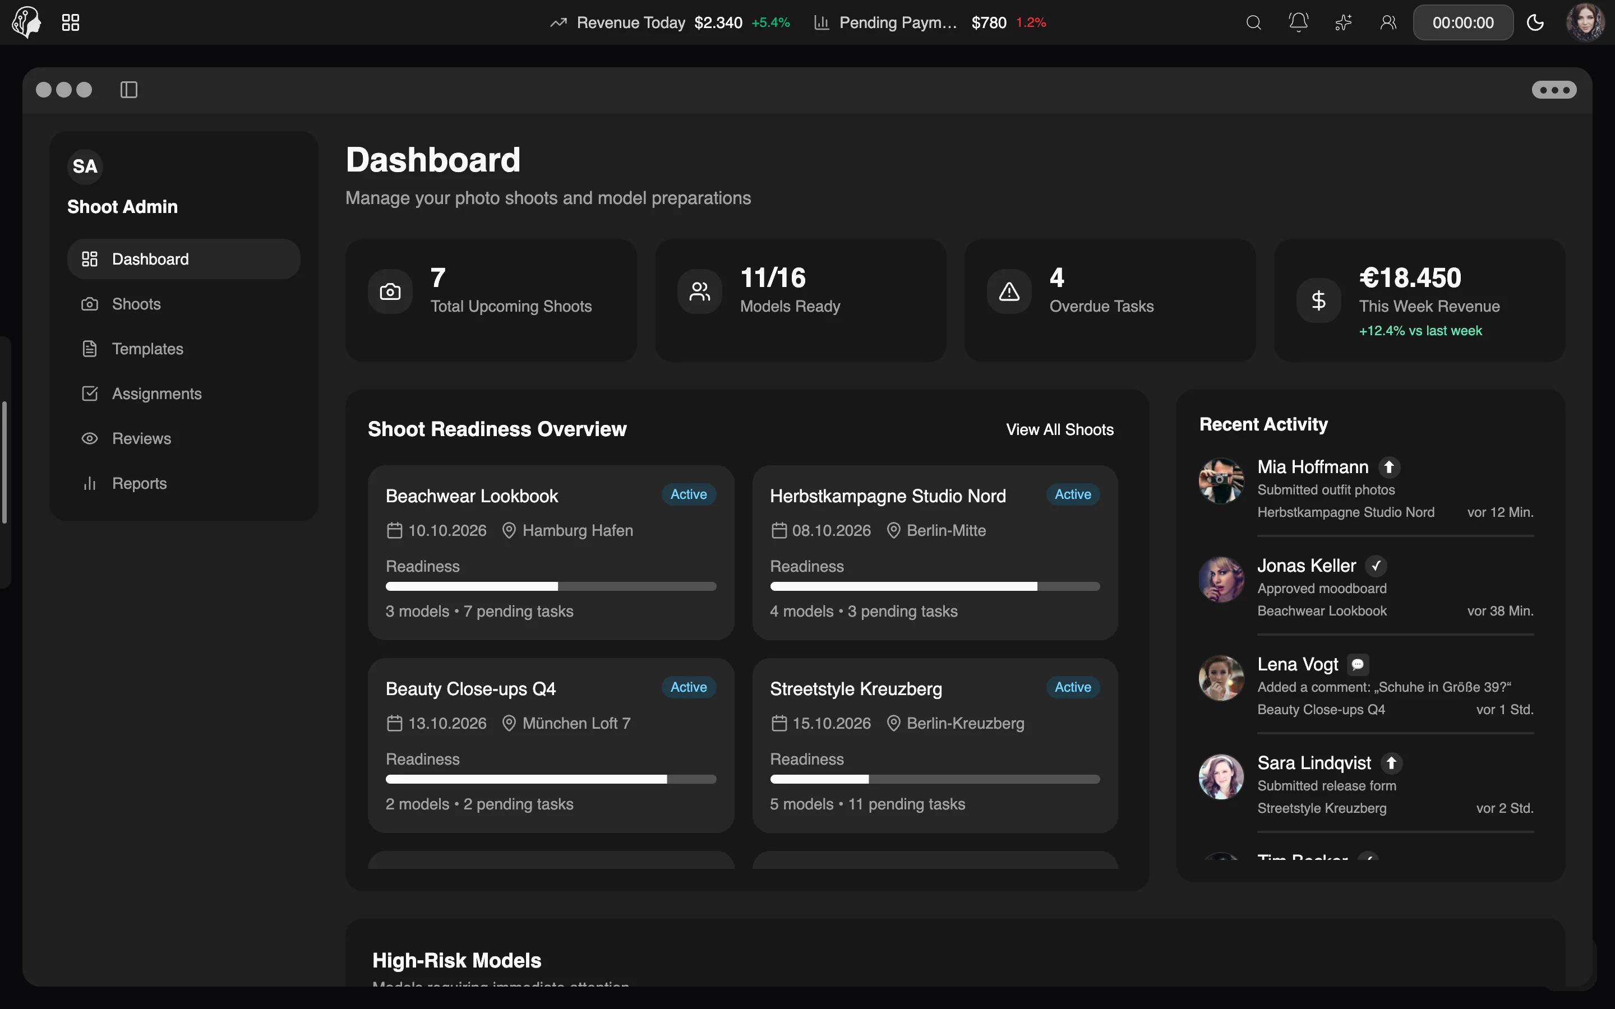The image size is (1615, 1009).
Task: Click Revenue Today trend icon in top bar
Action: (559, 22)
